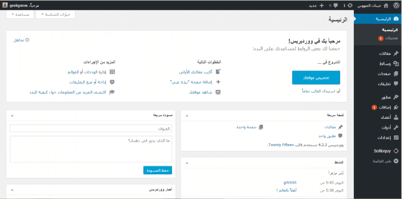Screen dimensions: 402x199
Task: Click جينات المهوس site name in admin bar
Action: 369,5
